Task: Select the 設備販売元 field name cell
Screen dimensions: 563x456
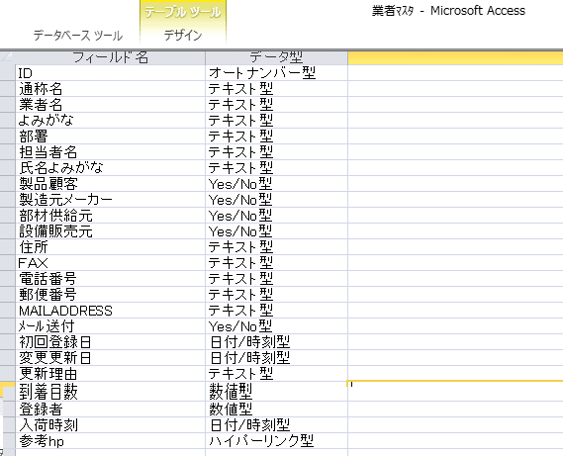Action: coord(110,230)
